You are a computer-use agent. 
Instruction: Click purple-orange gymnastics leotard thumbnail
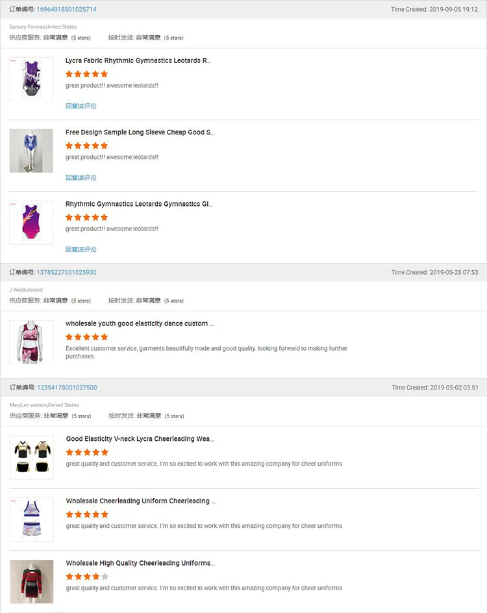[31, 222]
